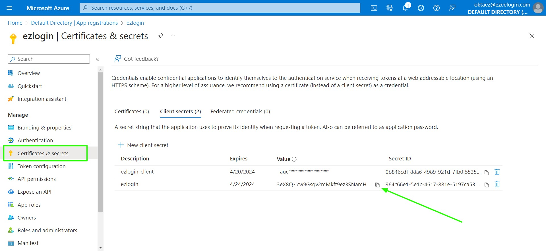The width and height of the screenshot is (546, 251).
Task: Click the Value column info icon
Action: (x=294, y=159)
